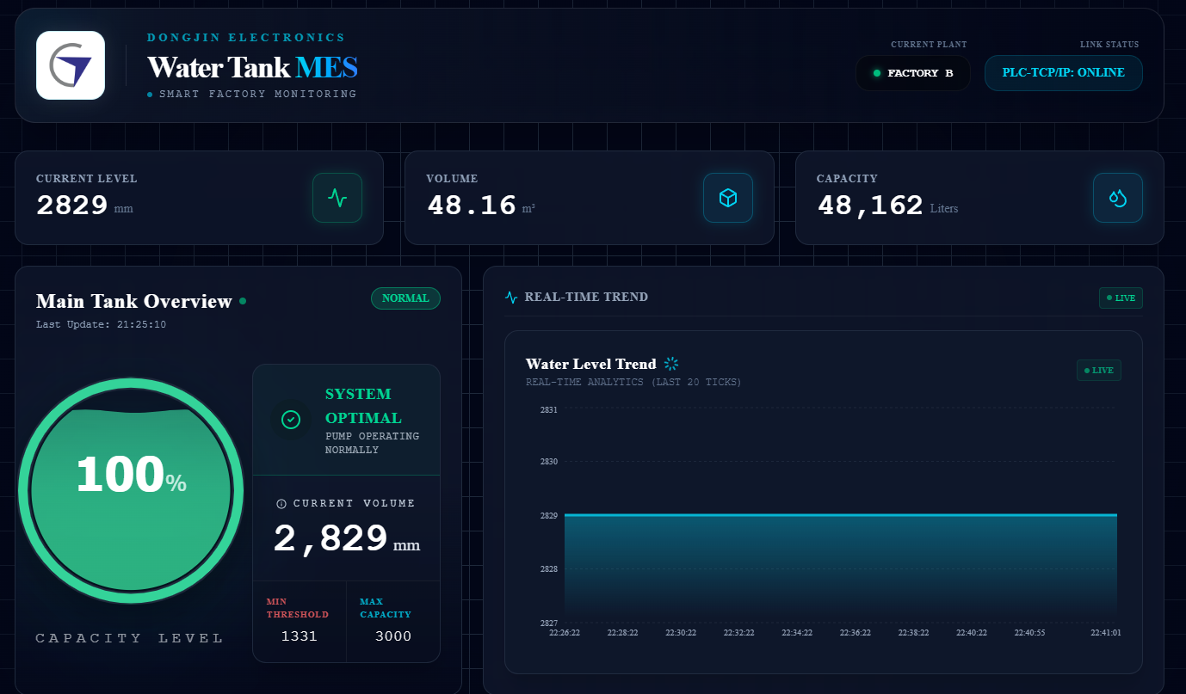
Task: Open the Factory B plant selector
Action: (912, 73)
